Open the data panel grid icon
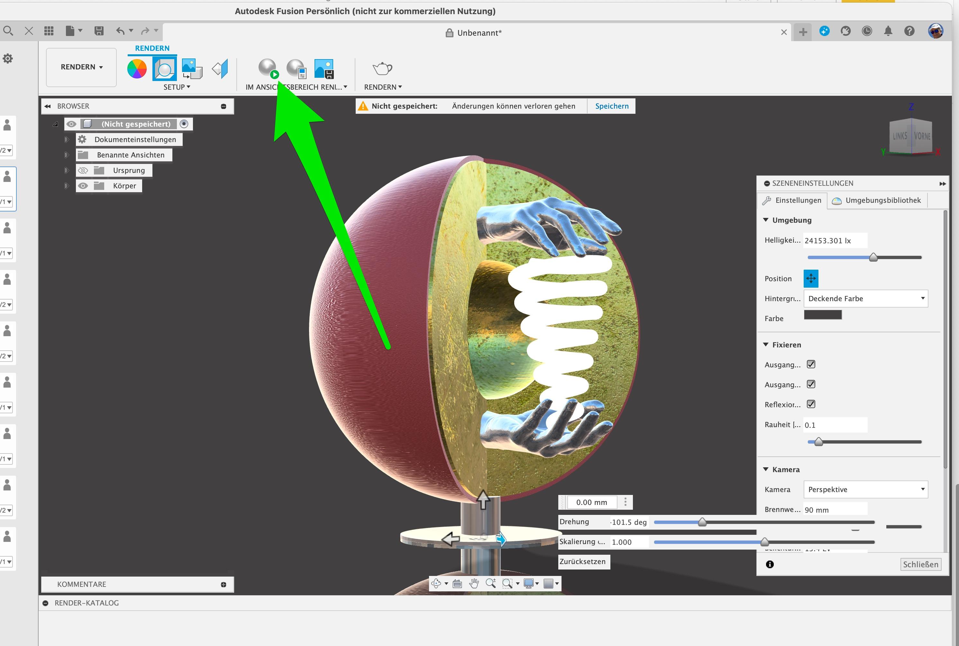The width and height of the screenshot is (959, 646). tap(49, 31)
